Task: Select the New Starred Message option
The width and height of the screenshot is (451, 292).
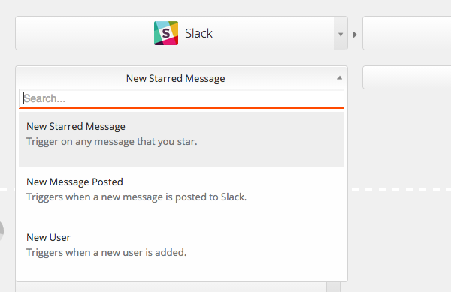Action: tap(181, 140)
